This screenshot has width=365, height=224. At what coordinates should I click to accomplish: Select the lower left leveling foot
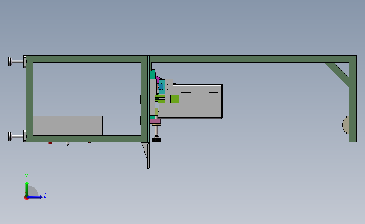click(17, 136)
